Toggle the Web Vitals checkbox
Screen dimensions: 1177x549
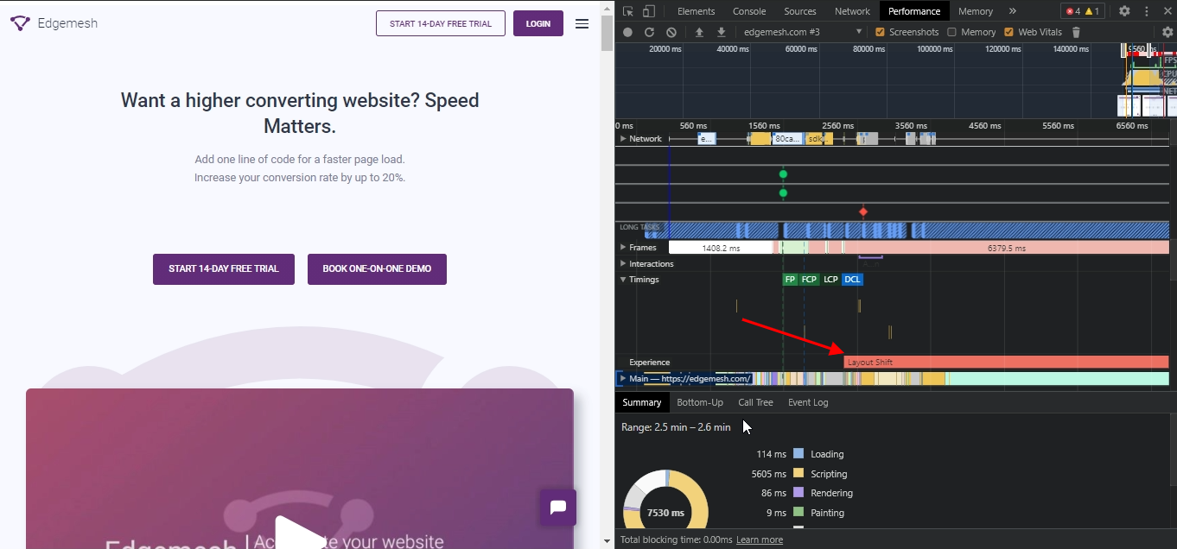pos(1008,32)
